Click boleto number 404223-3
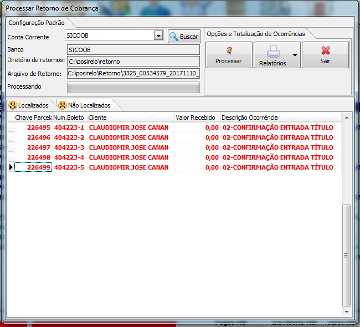360x327 pixels. 70,147
